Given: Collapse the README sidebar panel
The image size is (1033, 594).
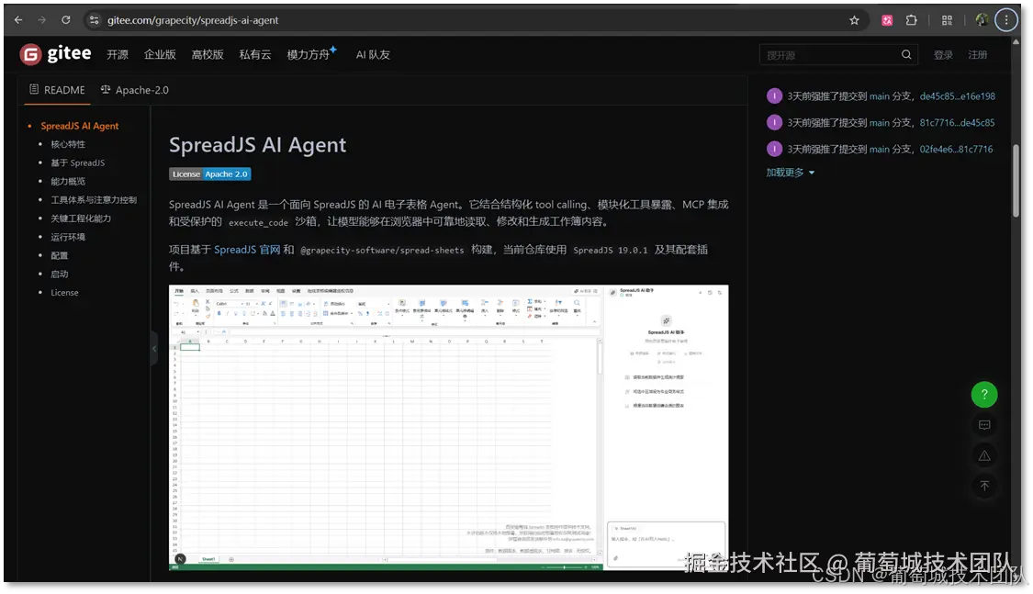Looking at the screenshot, I should 154,348.
